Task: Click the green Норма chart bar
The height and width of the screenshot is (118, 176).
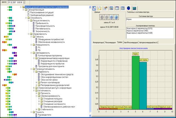Action: pyautogui.click(x=135, y=83)
